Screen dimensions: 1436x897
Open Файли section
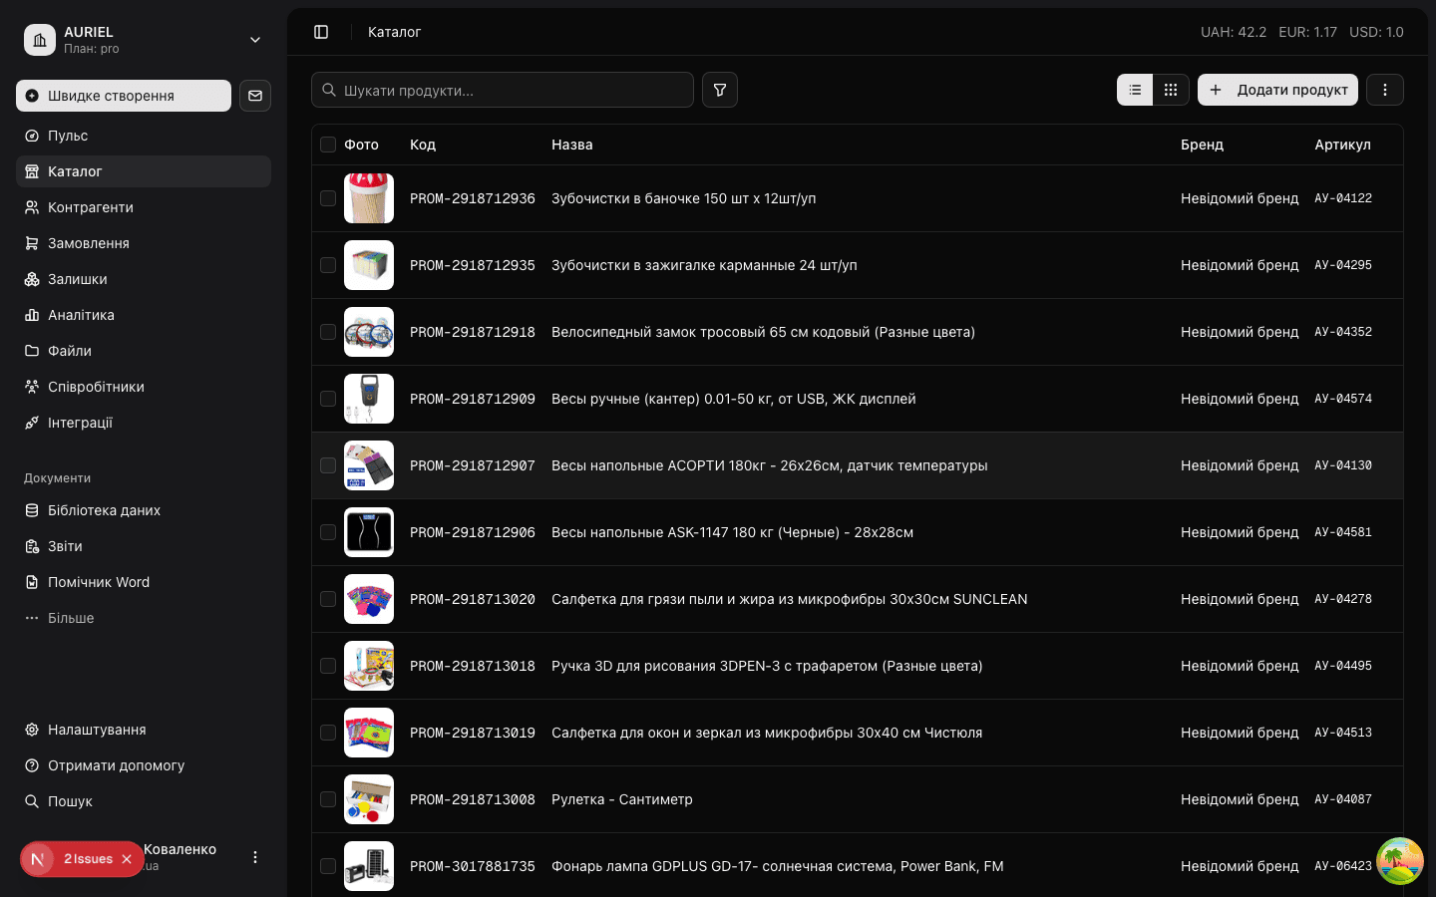144,351
